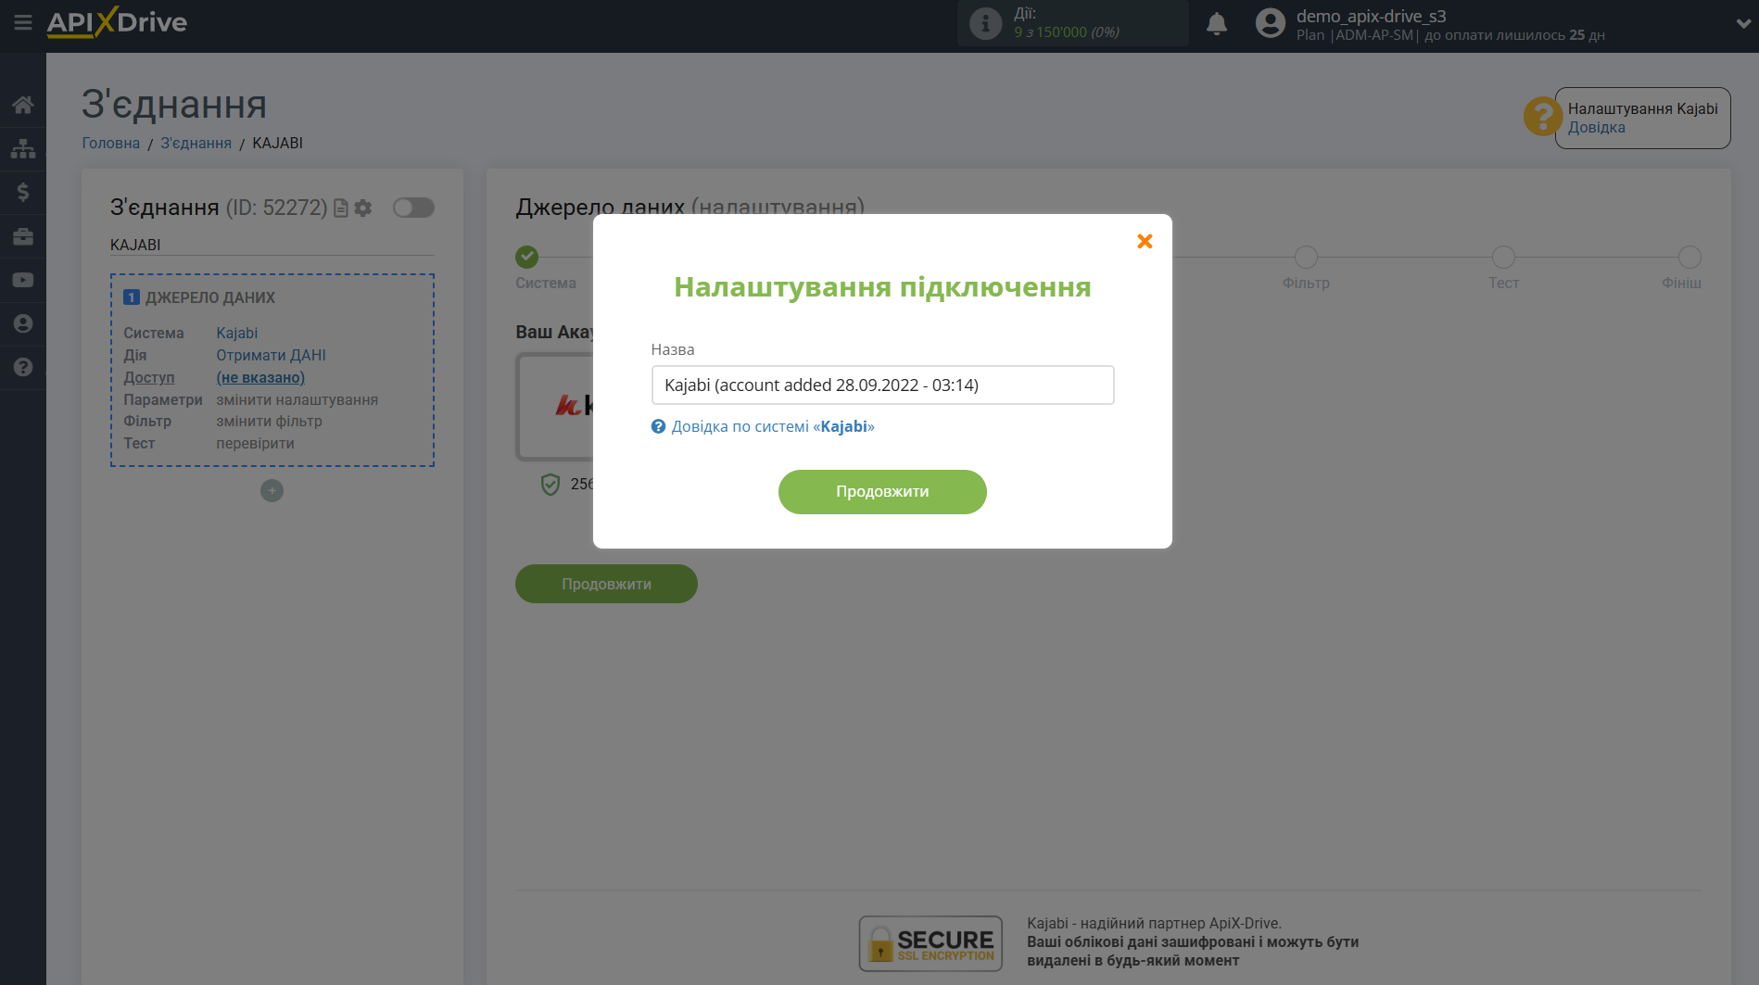Open the connections sitemap icon in the sidebar
Screen dimensions: 1759x985
(23, 148)
